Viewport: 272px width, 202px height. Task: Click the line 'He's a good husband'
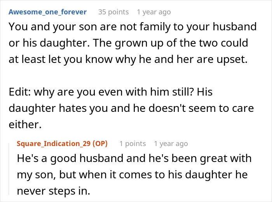pos(134,158)
